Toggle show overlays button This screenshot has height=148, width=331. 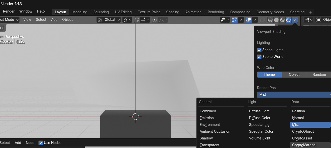249,20
